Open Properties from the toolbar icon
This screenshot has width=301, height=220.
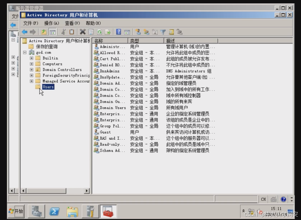coord(91,32)
